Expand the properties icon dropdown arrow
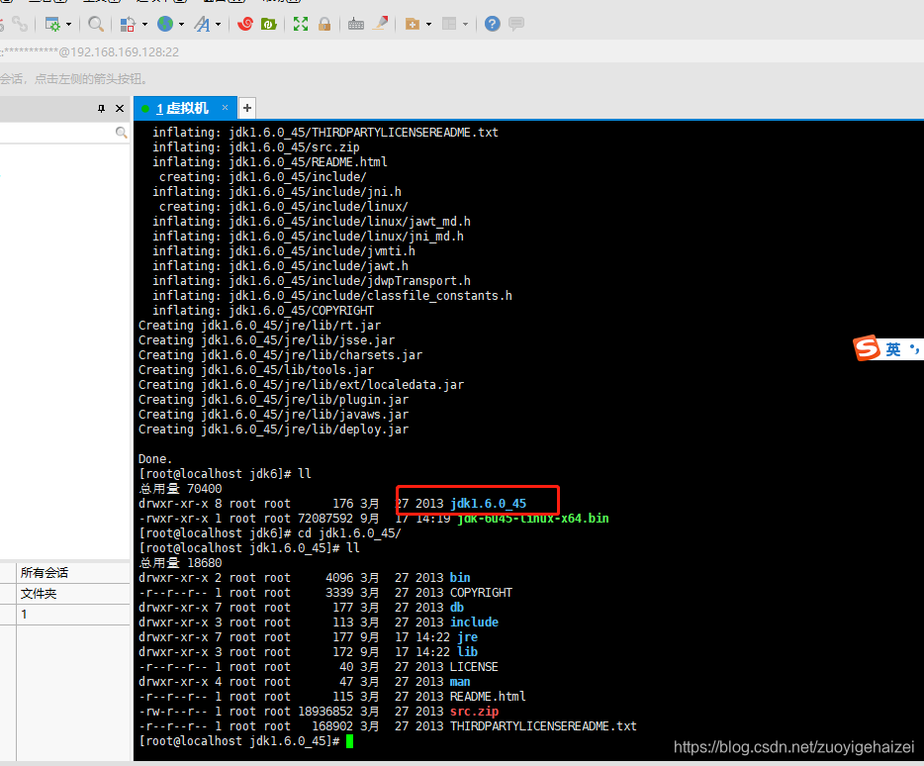Screen dimensions: 924x766 pos(69,24)
